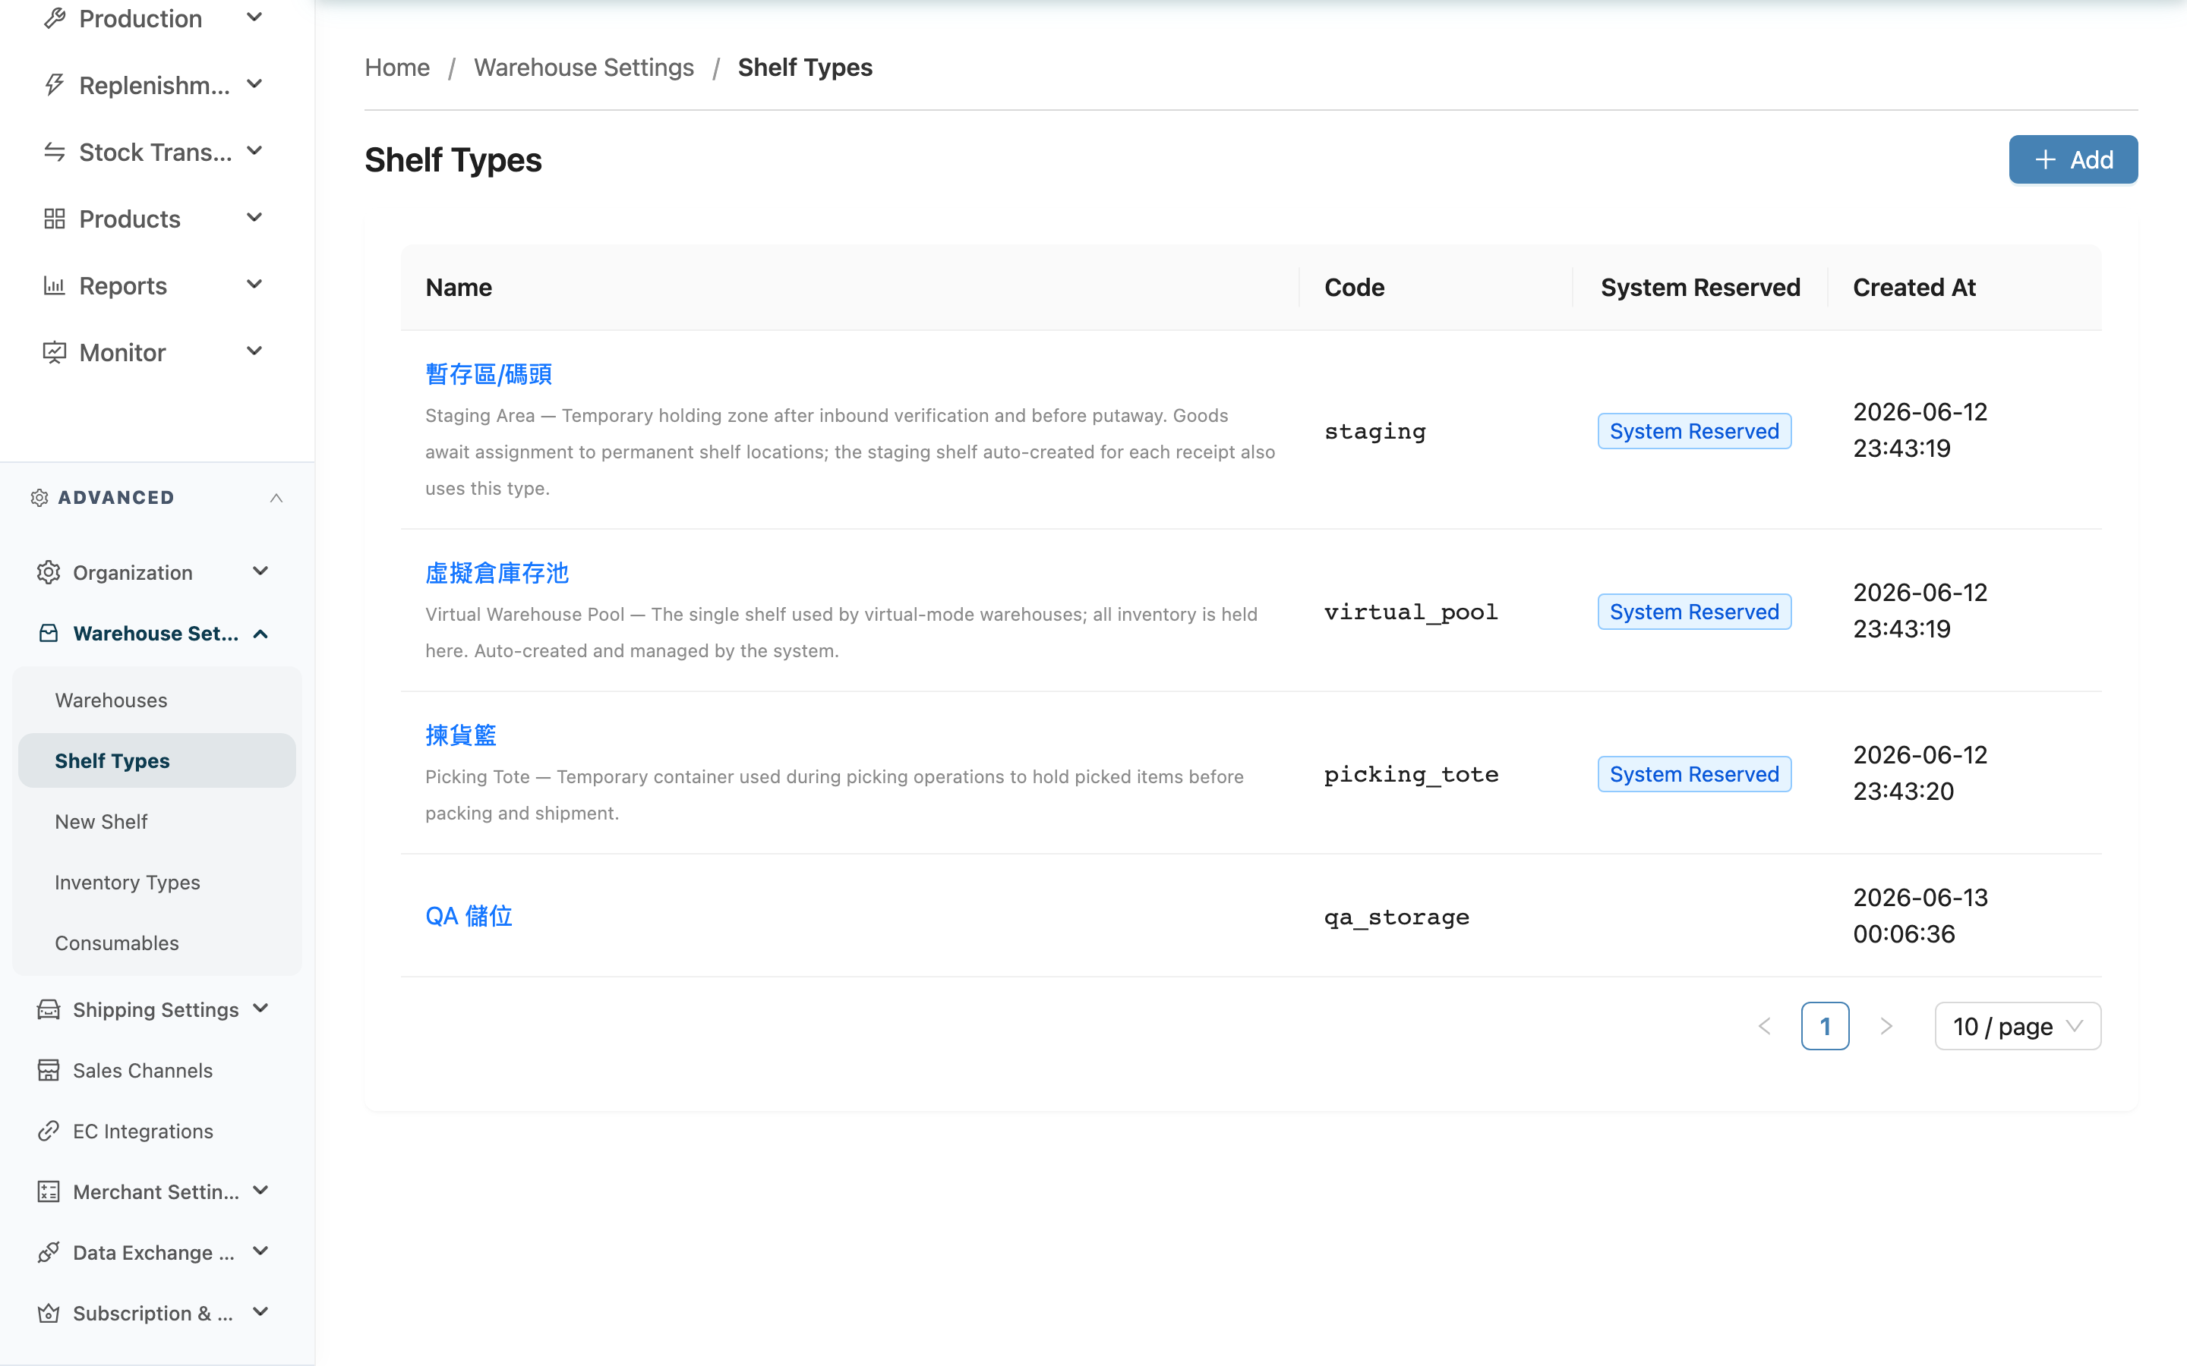Image resolution: width=2187 pixels, height=1366 pixels.
Task: Click the EC Integrations link icon
Action: tap(49, 1131)
